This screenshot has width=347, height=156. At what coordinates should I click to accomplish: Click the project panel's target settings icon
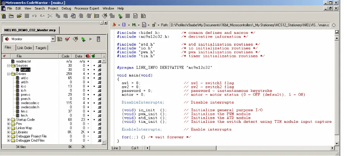click(60, 39)
